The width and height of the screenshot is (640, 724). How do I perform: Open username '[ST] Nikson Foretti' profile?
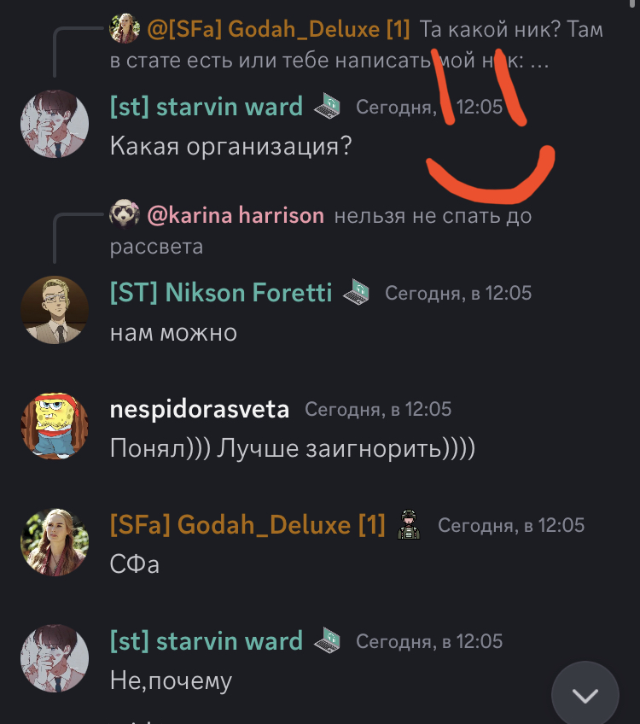tap(221, 292)
